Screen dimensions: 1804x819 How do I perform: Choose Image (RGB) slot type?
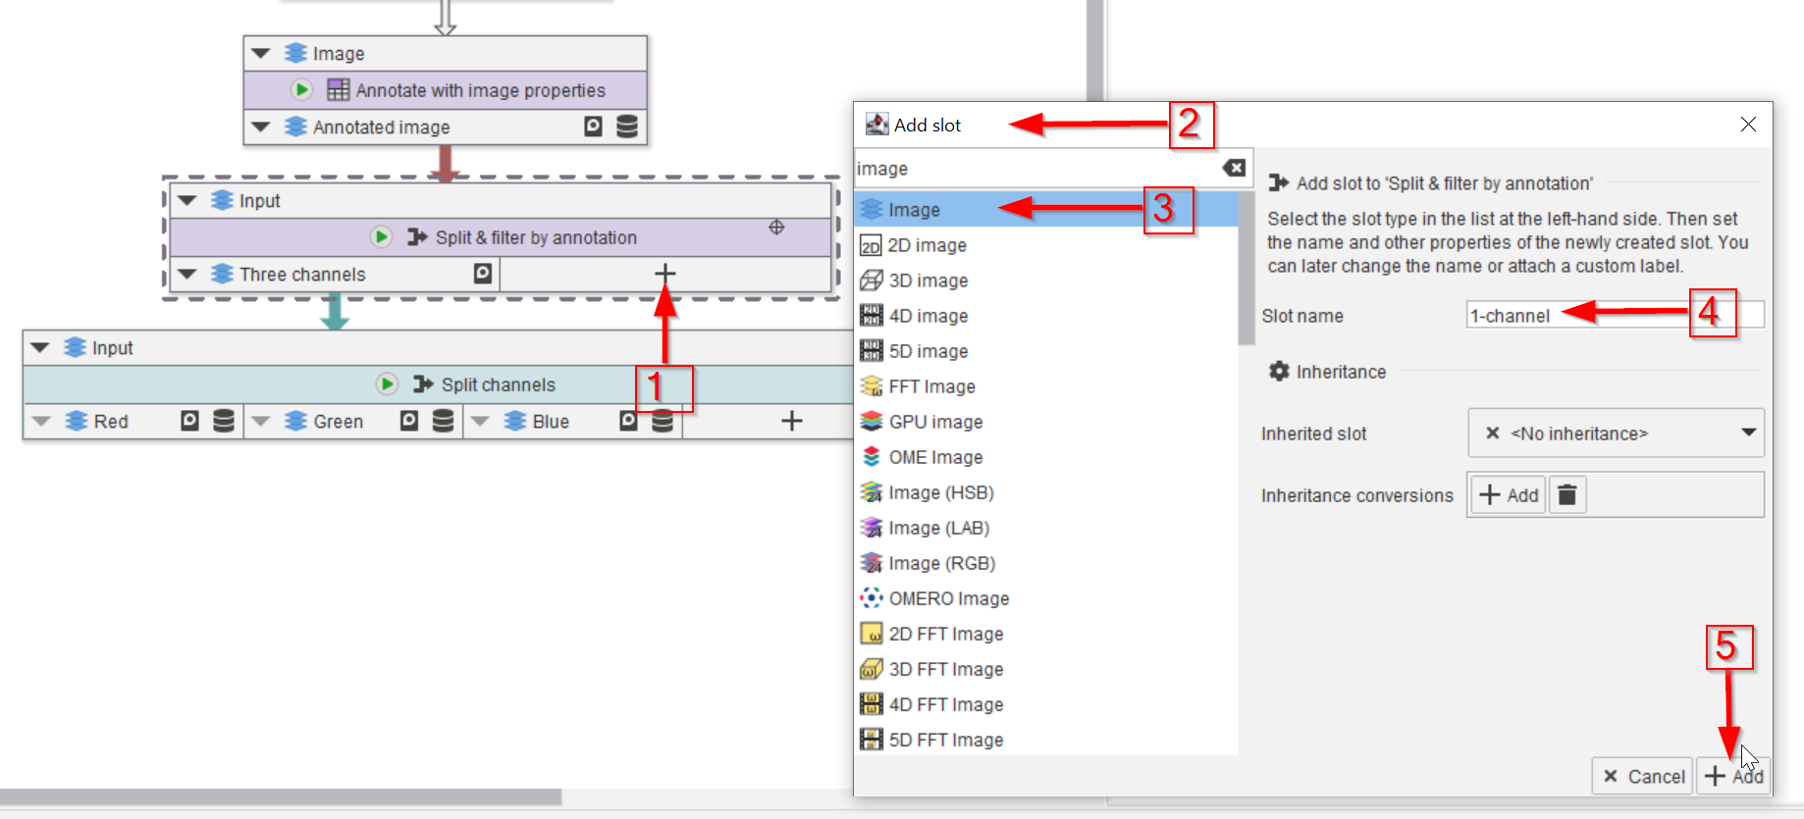[x=940, y=563]
